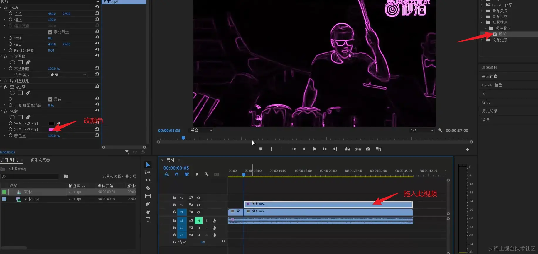The height and width of the screenshot is (254, 538).
Task: Open the zoom level 适合 dropdown
Action: pyautogui.click(x=201, y=130)
